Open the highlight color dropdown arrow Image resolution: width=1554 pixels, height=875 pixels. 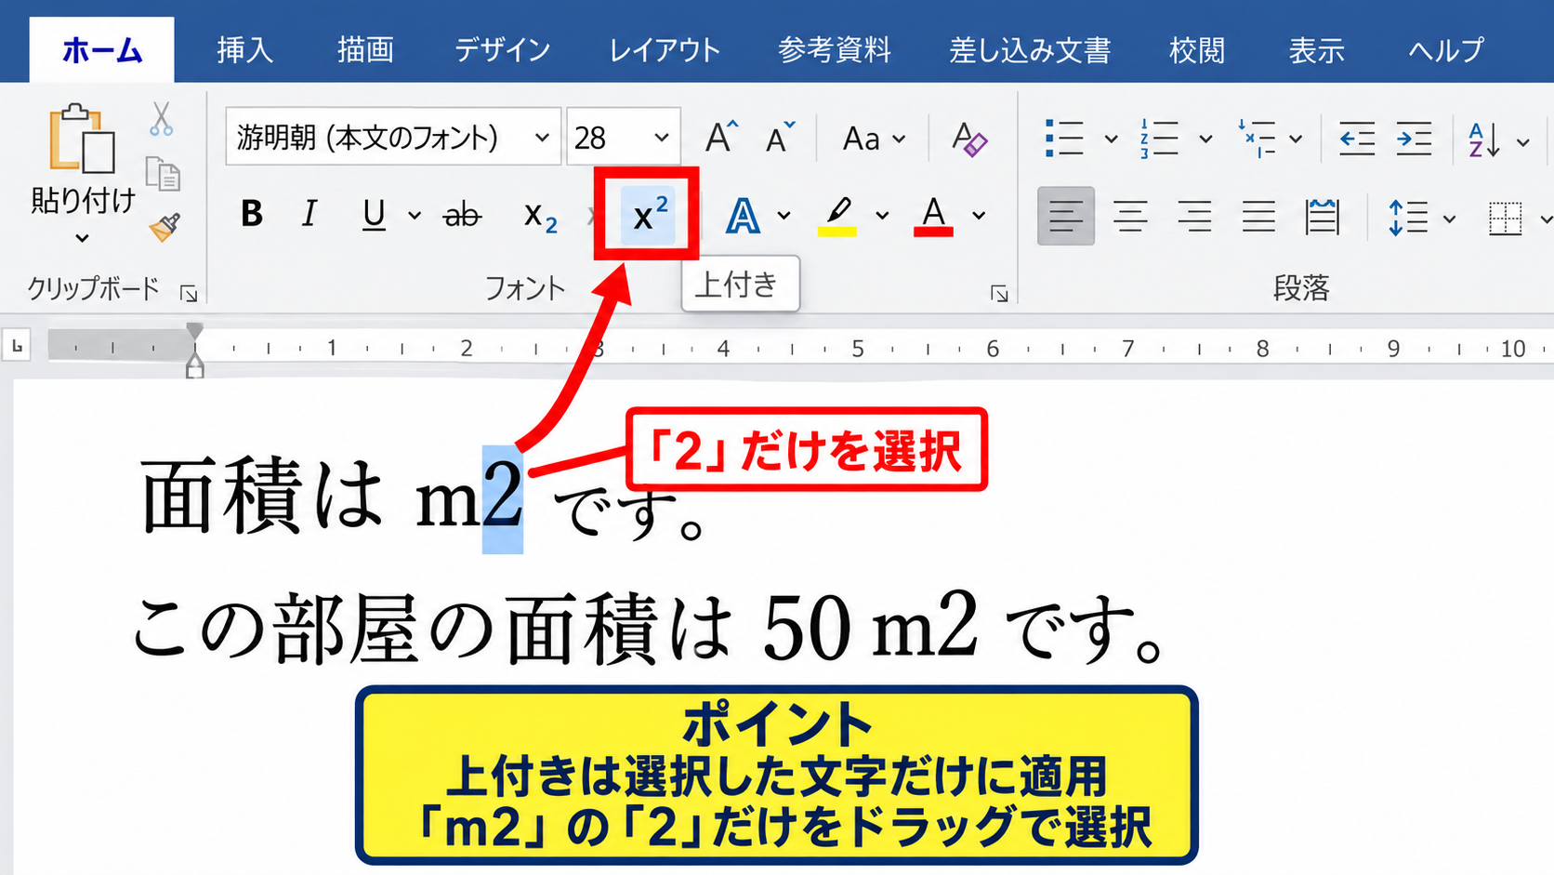point(882,216)
